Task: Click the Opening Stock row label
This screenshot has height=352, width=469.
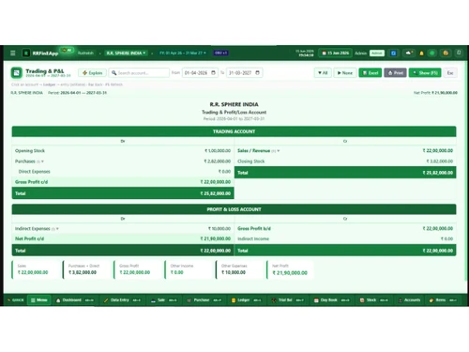Action: point(30,151)
